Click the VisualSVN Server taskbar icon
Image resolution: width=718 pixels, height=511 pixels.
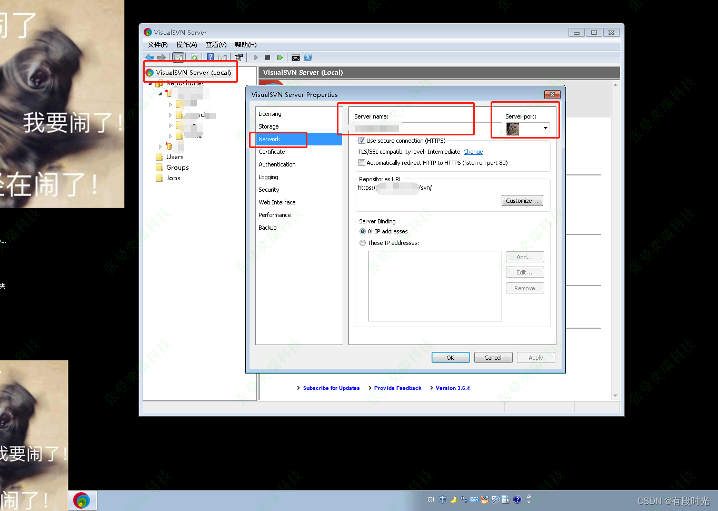(x=82, y=500)
